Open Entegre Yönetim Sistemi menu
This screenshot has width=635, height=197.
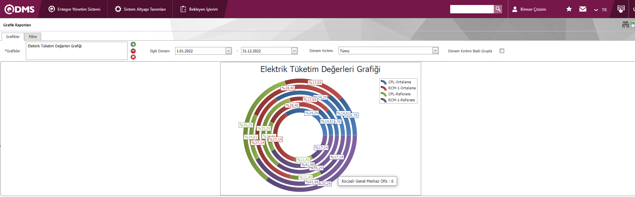pos(74,9)
